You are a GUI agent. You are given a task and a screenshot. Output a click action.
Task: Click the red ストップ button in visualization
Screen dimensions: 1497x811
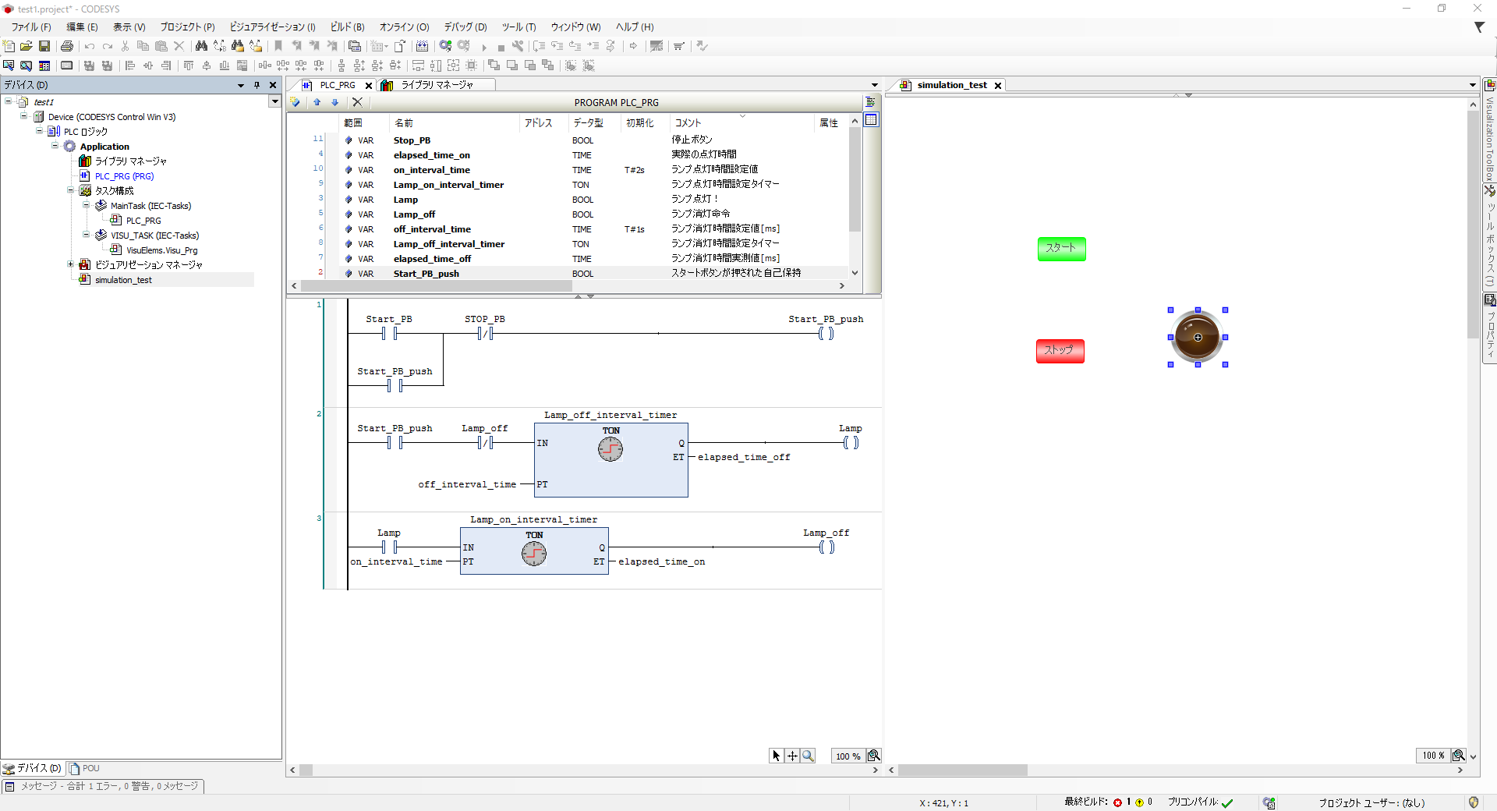coord(1060,351)
